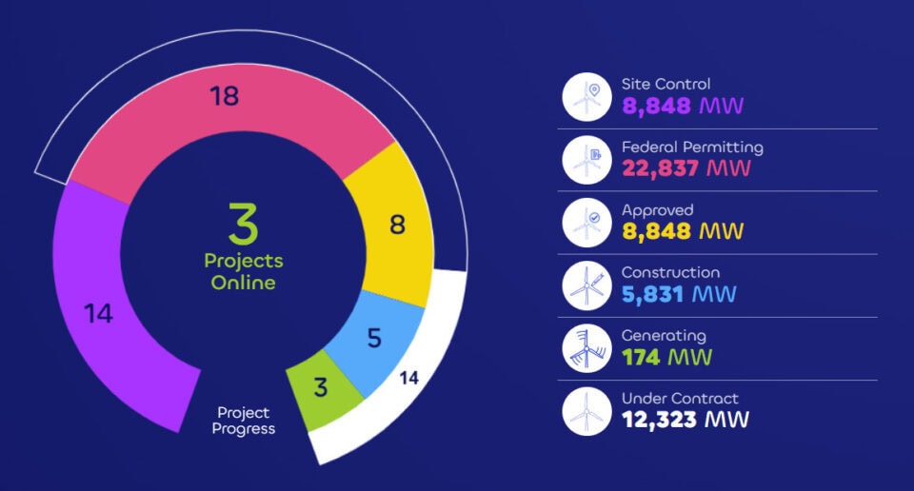Select the blue chart segment labeled 5
Viewport: 914px width, 491px height.
pos(376,338)
